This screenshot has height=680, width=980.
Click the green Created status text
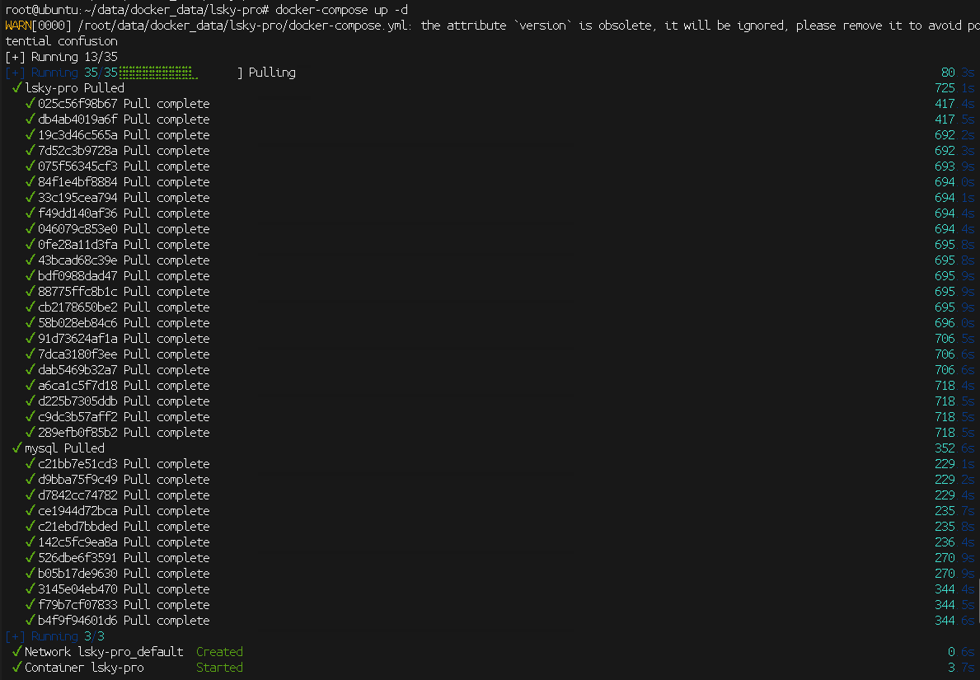219,652
